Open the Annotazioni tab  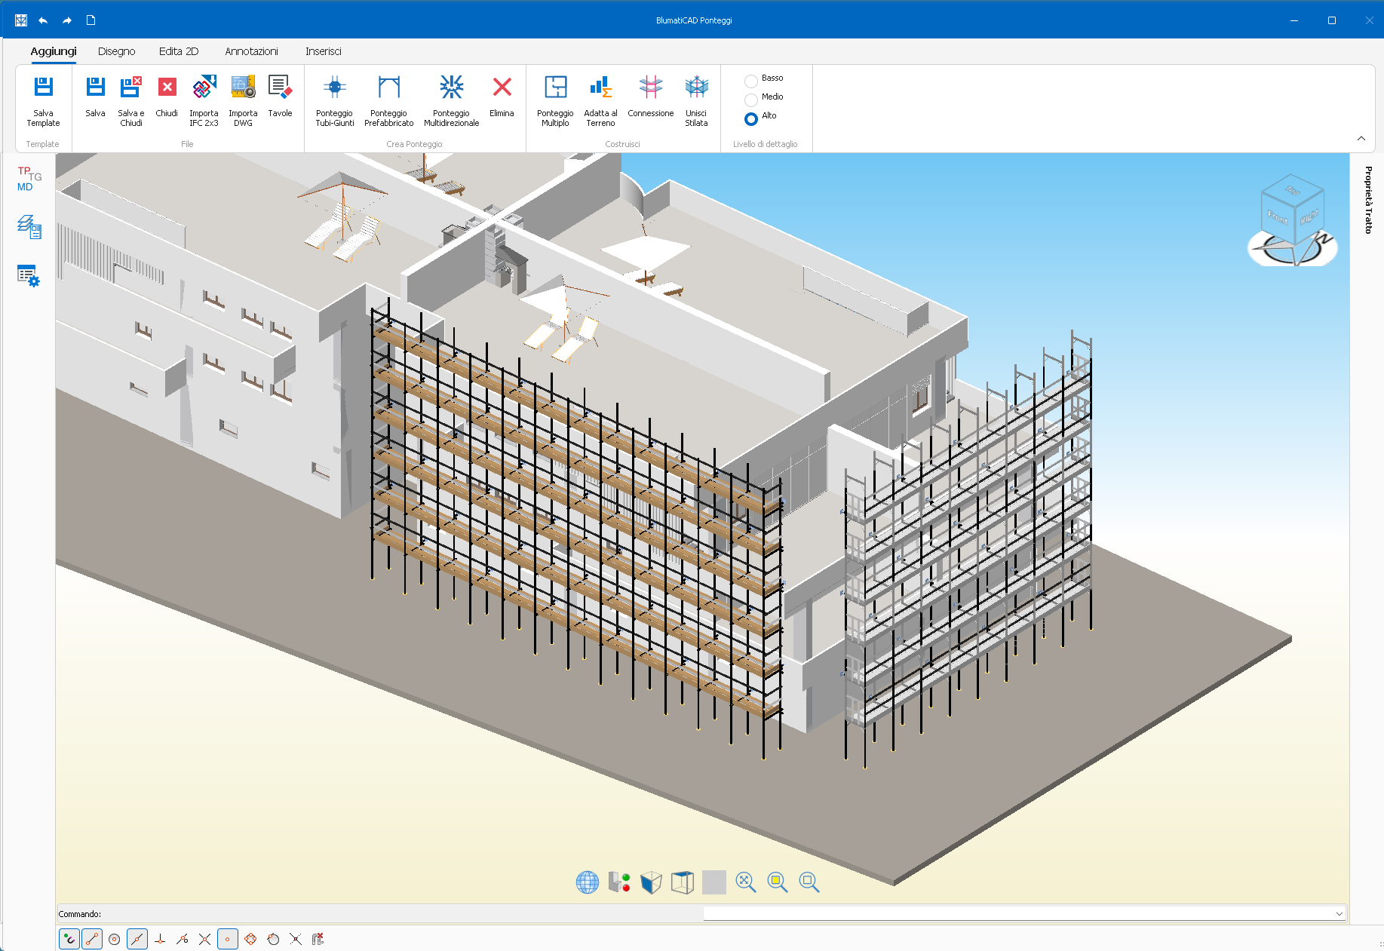(x=251, y=51)
